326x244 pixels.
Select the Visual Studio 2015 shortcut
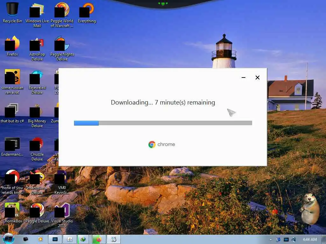point(62,215)
